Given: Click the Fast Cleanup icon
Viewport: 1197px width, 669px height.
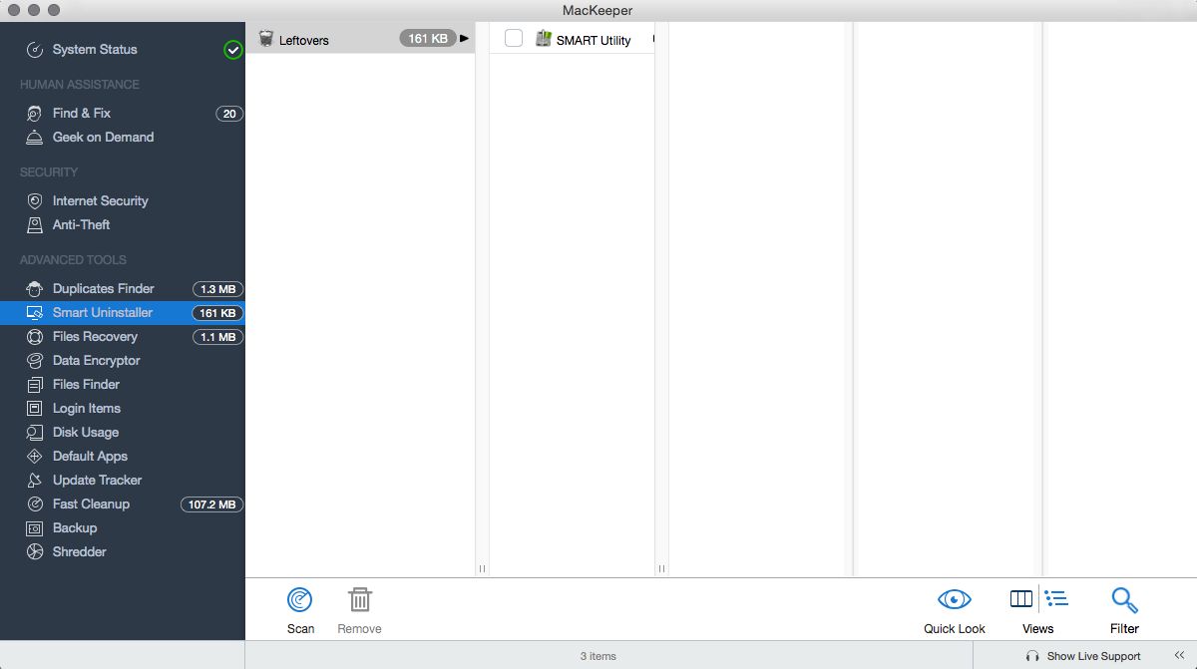Looking at the screenshot, I should [x=35, y=503].
